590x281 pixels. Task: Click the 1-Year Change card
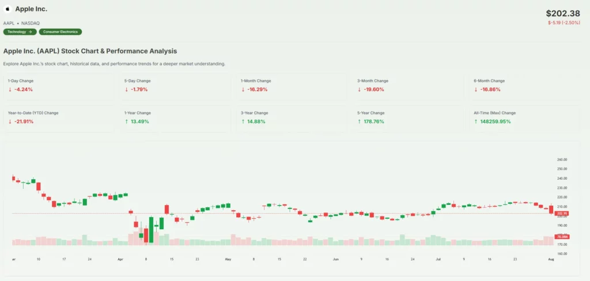coord(176,117)
